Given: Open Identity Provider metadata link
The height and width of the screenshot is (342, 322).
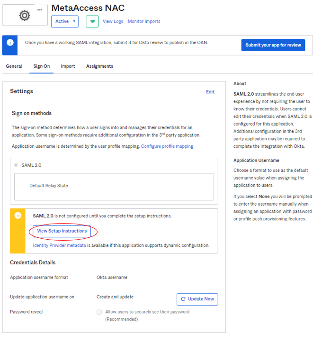Looking at the screenshot, I should tap(59, 245).
